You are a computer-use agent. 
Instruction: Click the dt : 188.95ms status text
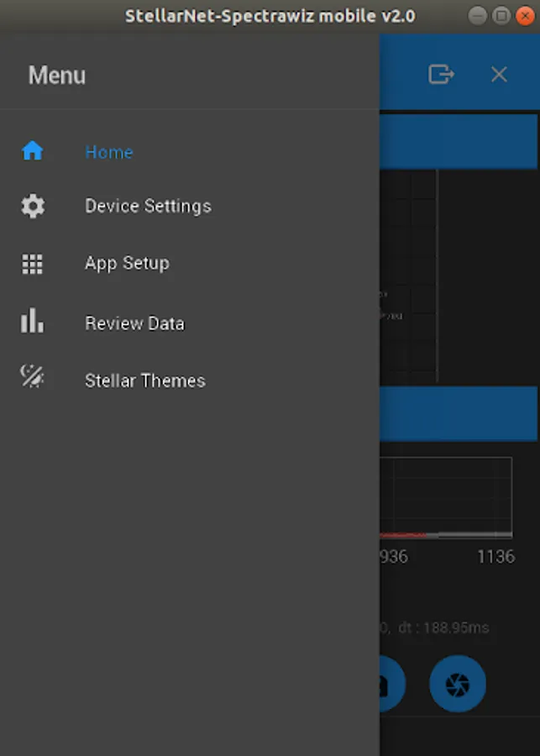pos(443,627)
